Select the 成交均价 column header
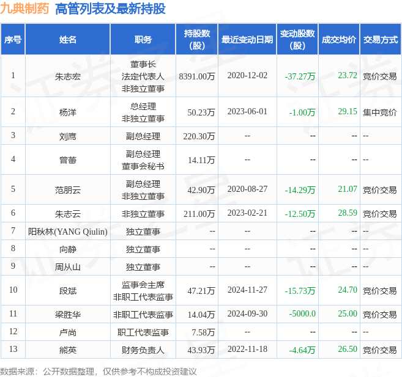The width and height of the screenshot is (402, 377). 339,40
